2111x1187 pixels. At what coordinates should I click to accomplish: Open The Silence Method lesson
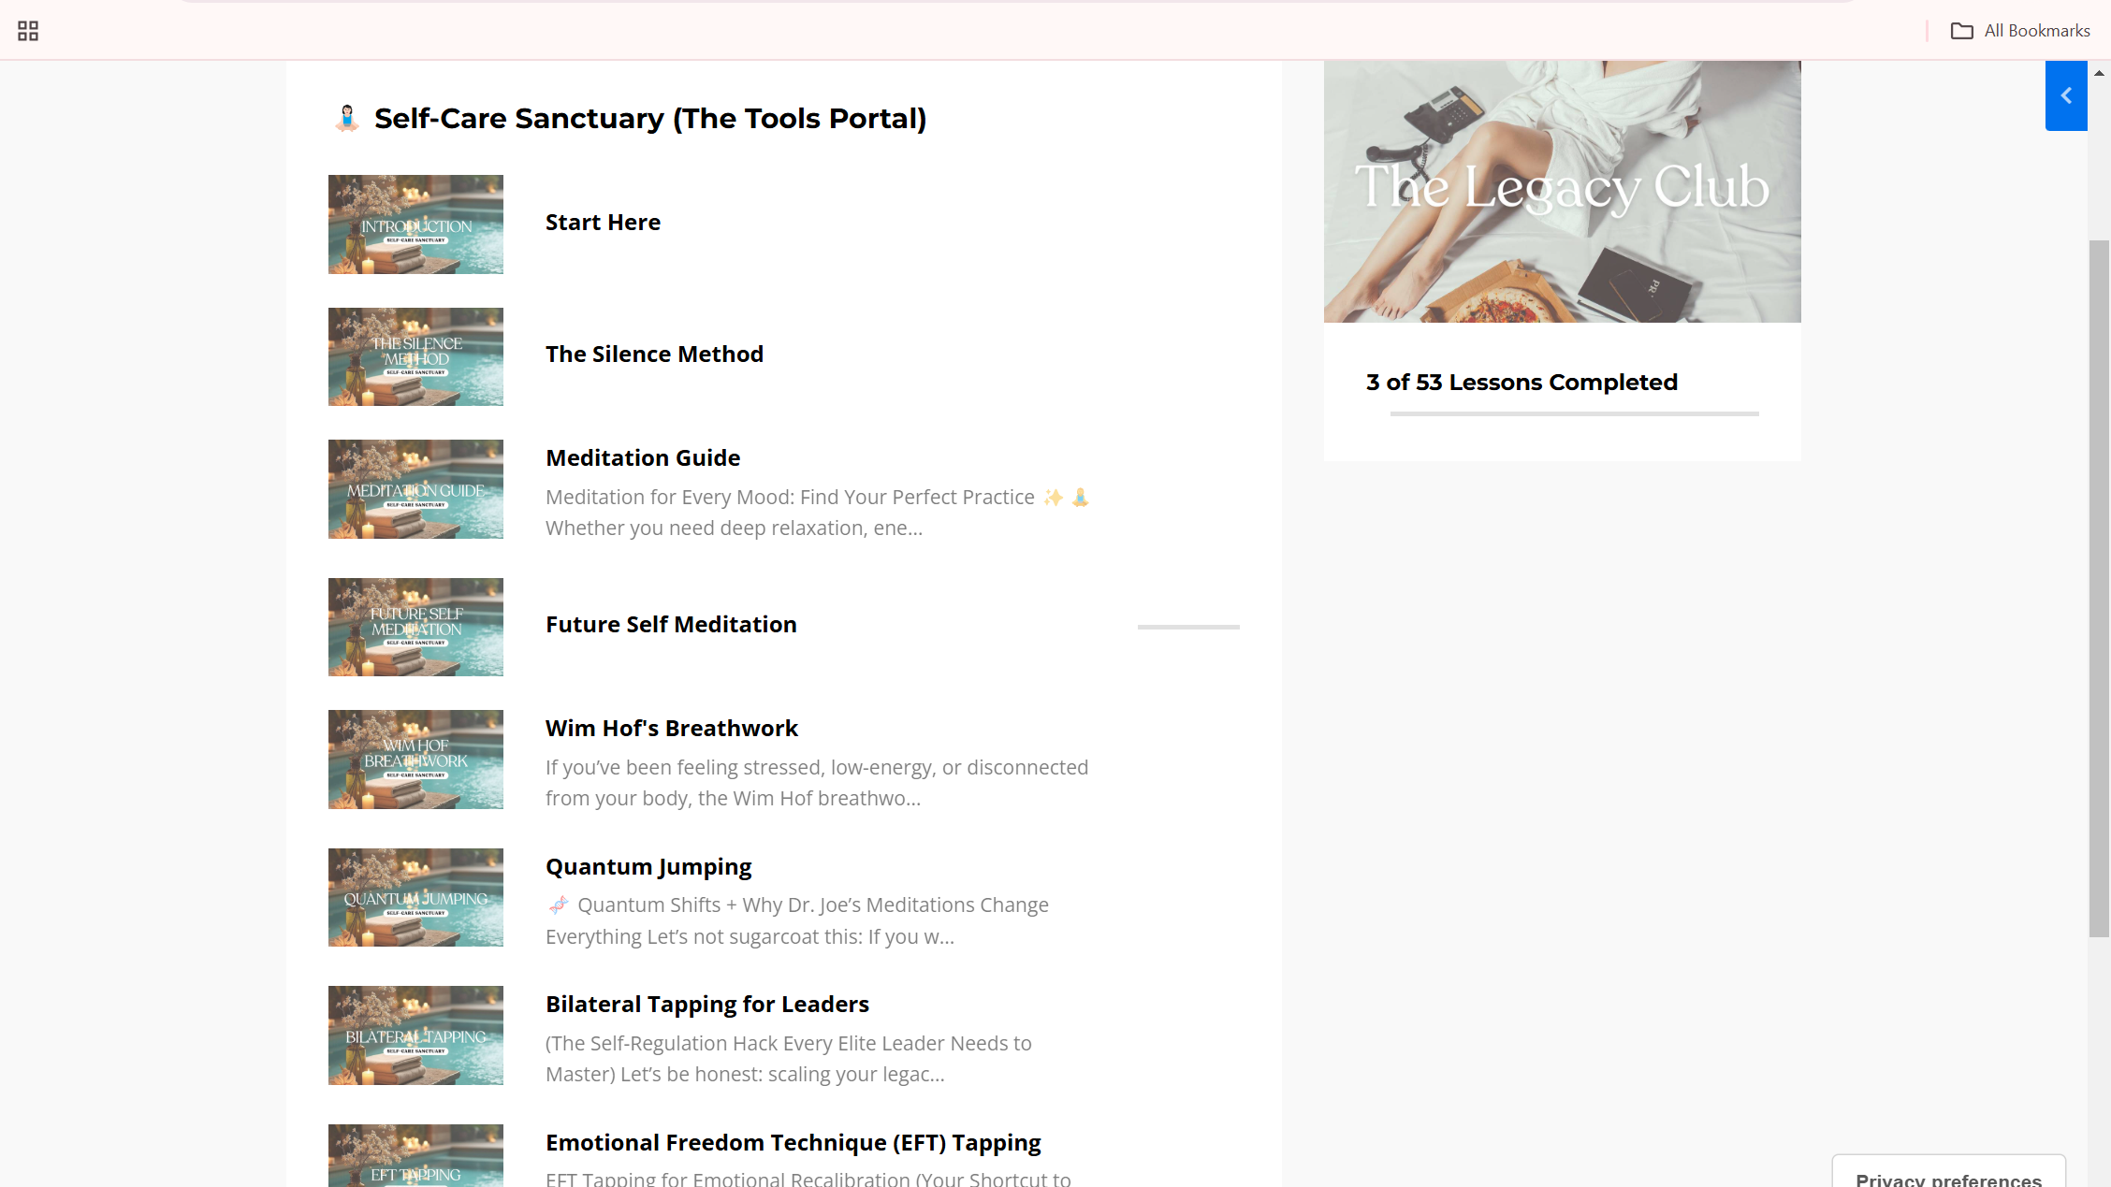pos(654,355)
